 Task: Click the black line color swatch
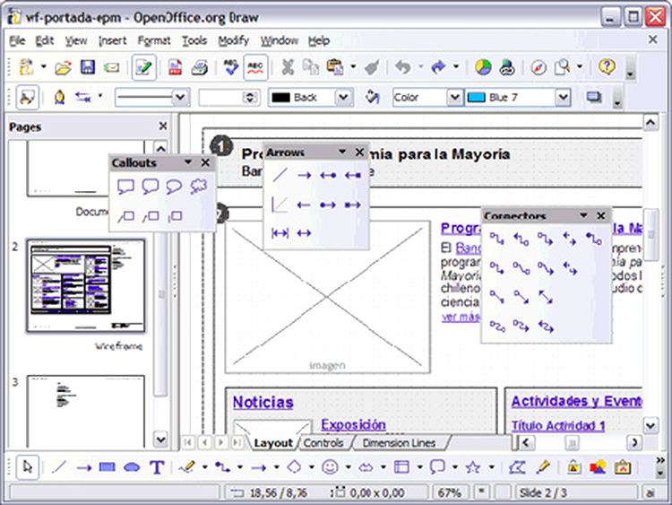coord(281,98)
